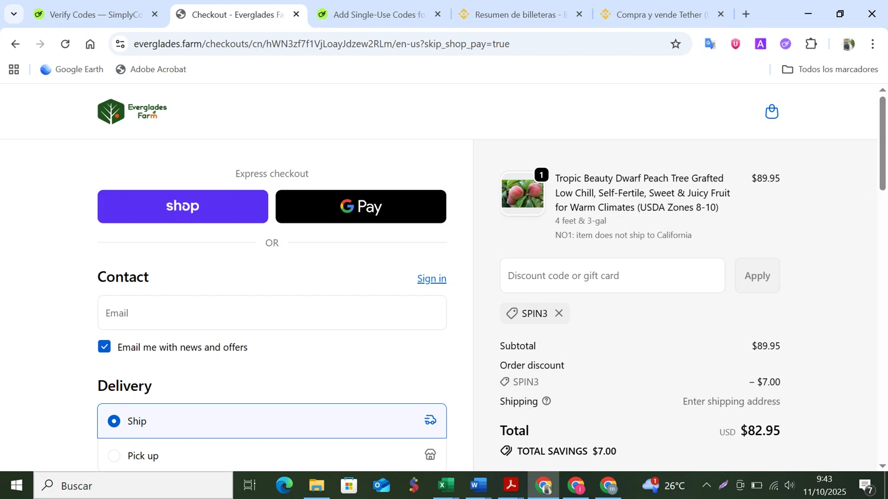Viewport: 888px width, 499px height.
Task: Switch to Verify Codes — SimplyCodes tab
Action: point(95,14)
